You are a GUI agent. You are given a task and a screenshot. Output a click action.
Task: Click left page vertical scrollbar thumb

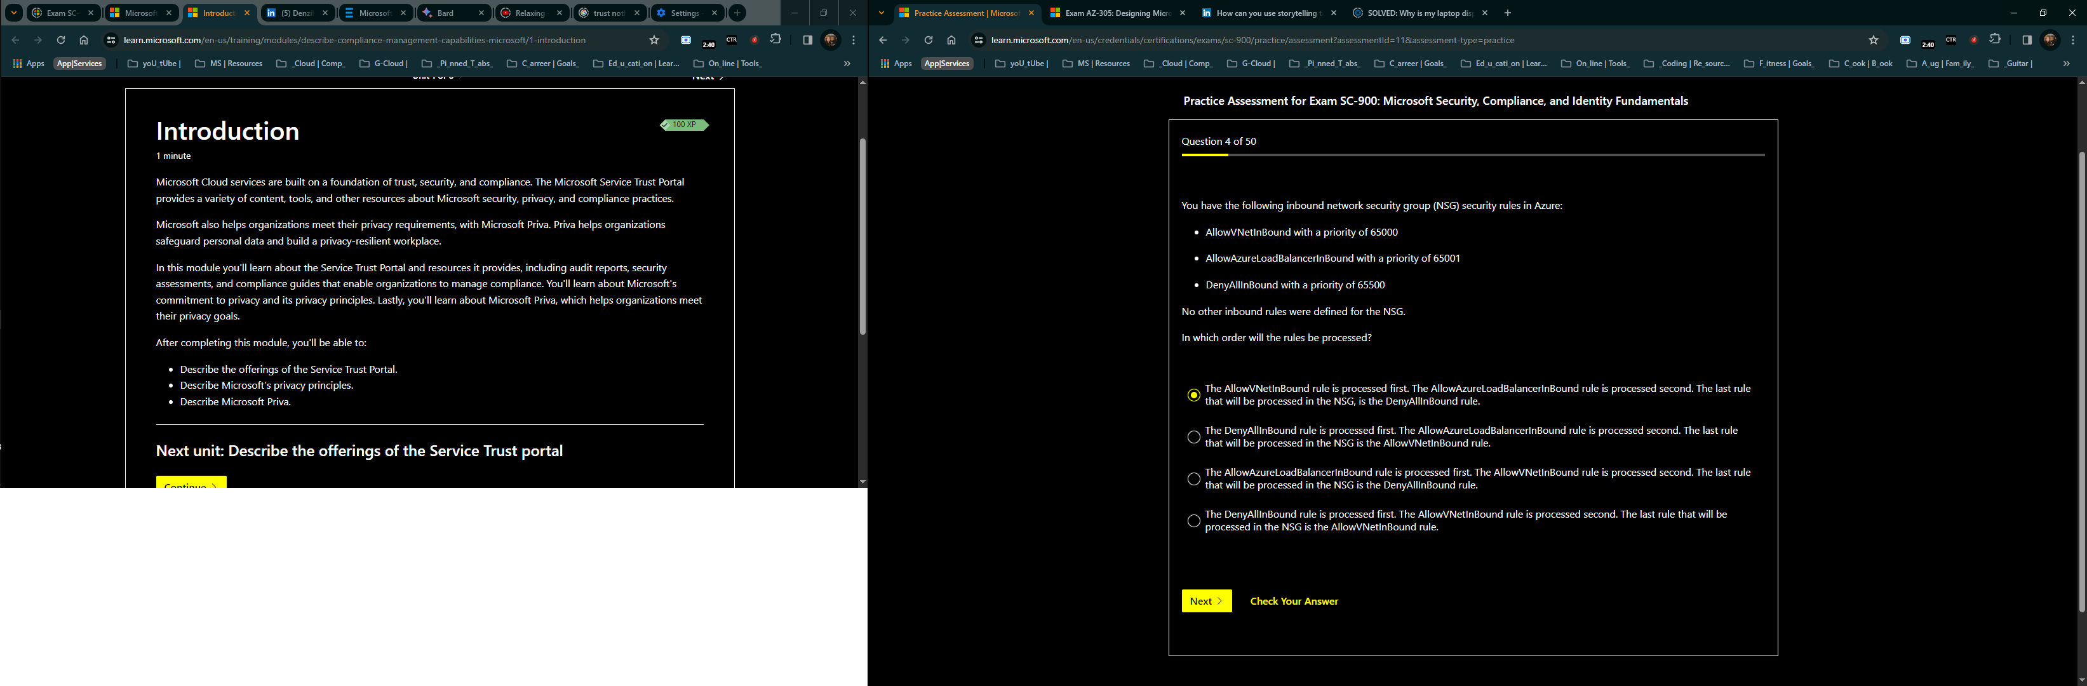point(862,236)
